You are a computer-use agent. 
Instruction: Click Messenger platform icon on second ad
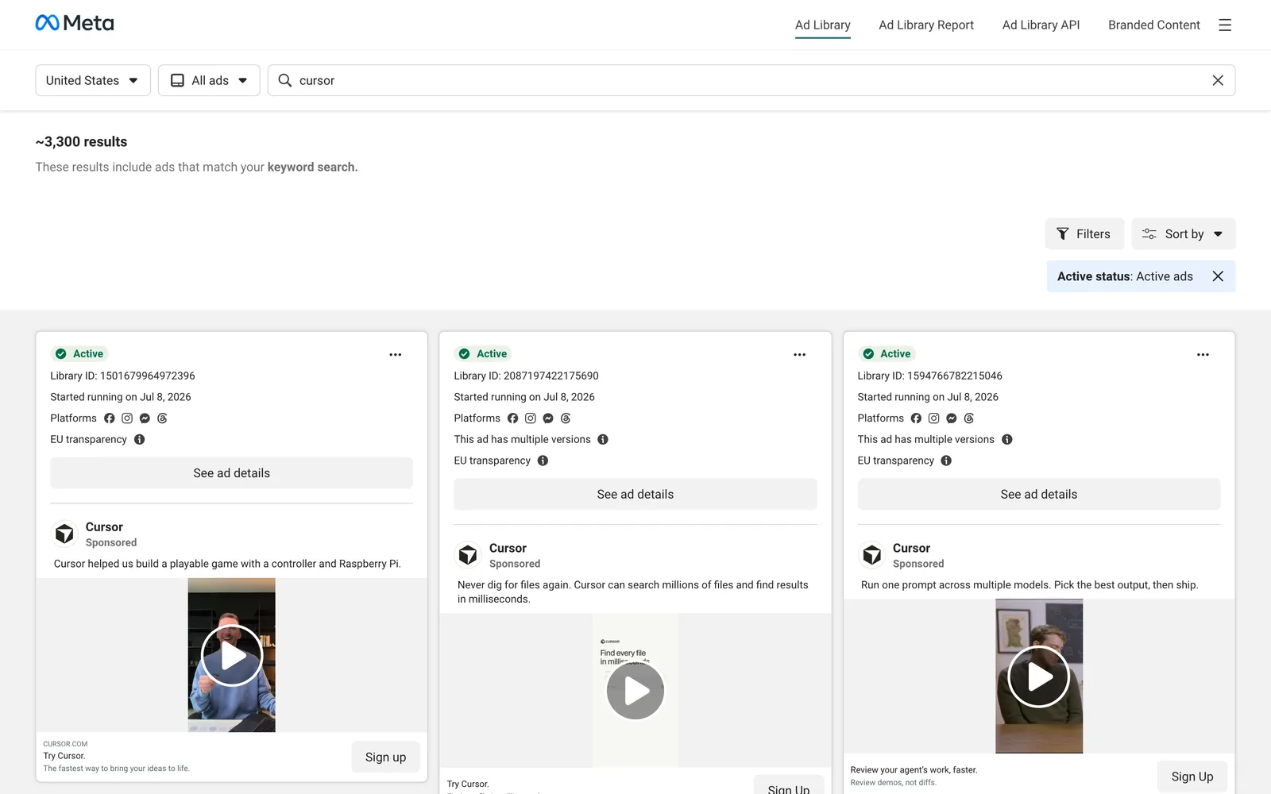(548, 418)
